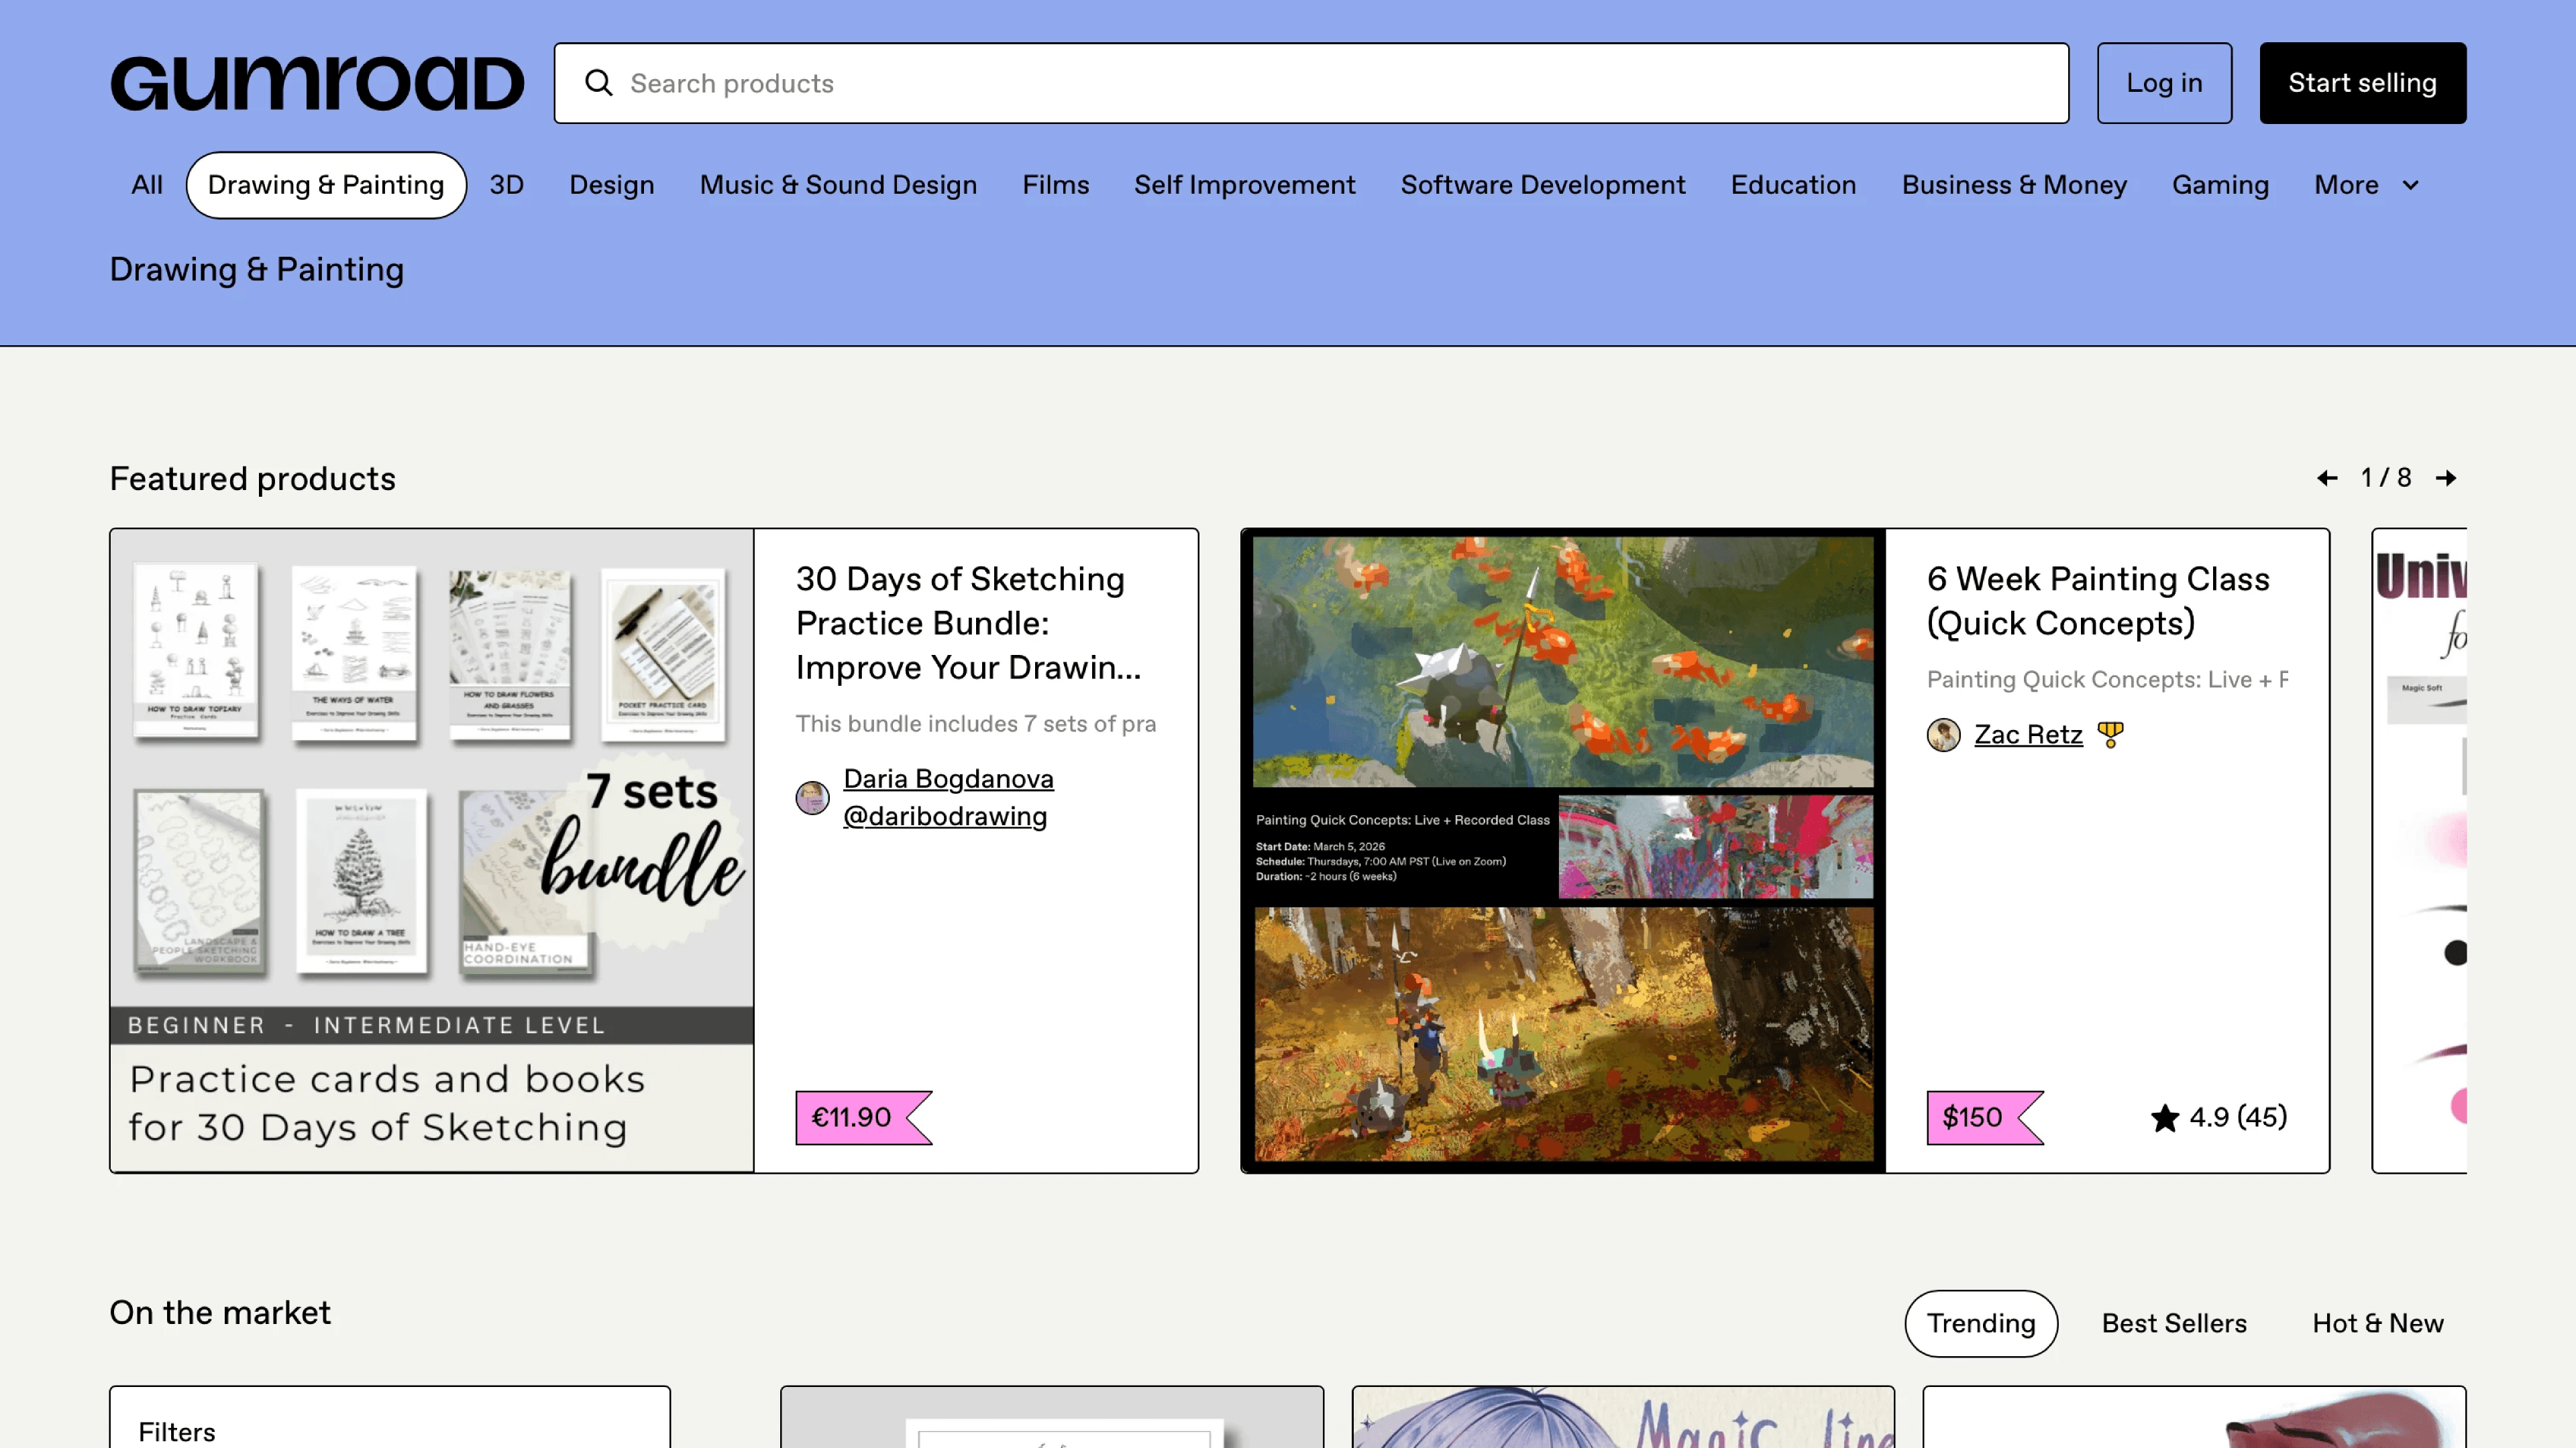Click the 1 / 8 page indicator
This screenshot has width=2576, height=1448.
click(x=2386, y=478)
